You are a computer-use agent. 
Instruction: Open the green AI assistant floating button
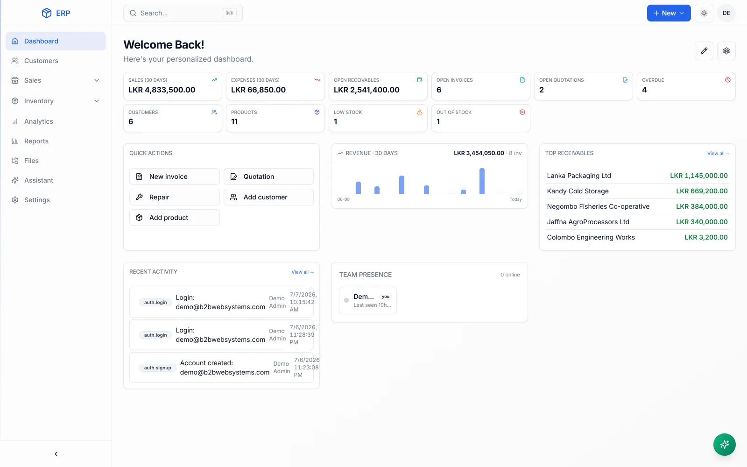coord(725,445)
